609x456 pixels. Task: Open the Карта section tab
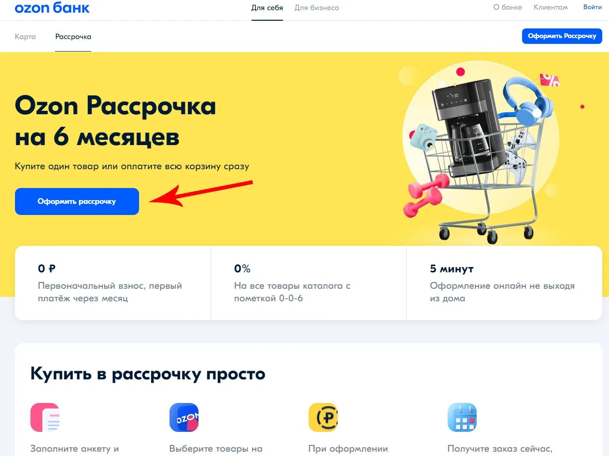point(25,37)
